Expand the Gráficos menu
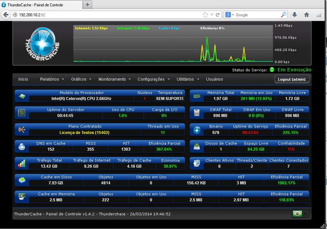Image resolution: width=327 pixels, height=229 pixels. 81,79
